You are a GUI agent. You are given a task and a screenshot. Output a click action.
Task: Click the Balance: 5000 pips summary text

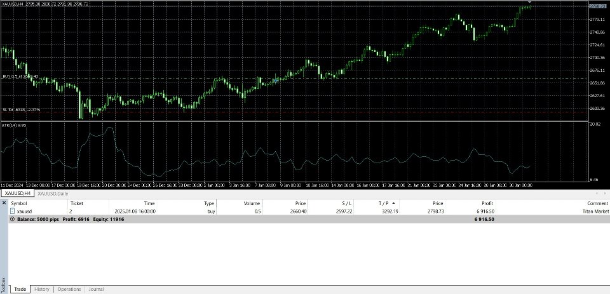click(37, 219)
